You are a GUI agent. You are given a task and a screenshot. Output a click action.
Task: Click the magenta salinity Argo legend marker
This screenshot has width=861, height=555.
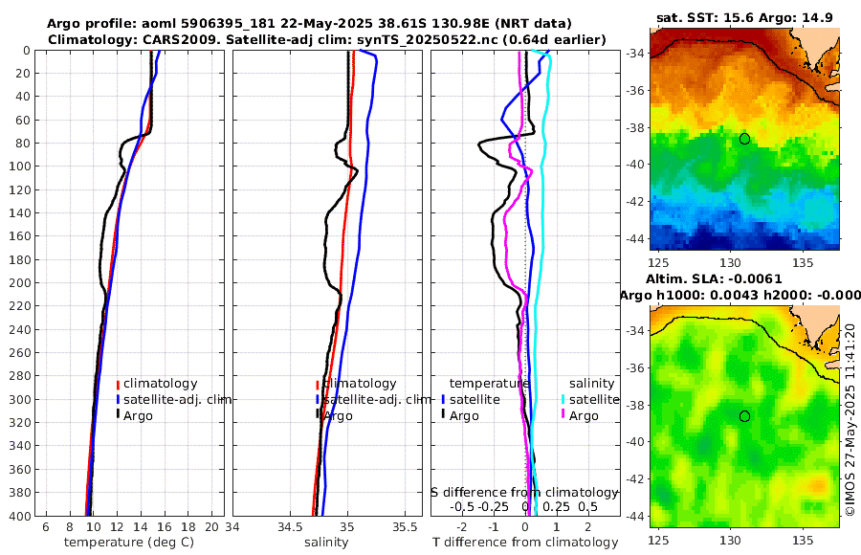[x=563, y=415]
